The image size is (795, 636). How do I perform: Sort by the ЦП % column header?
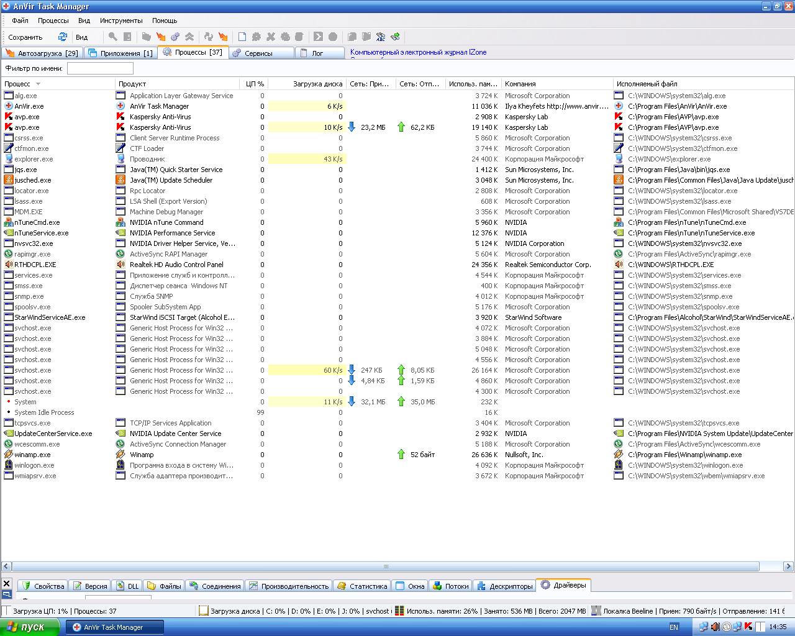tap(254, 84)
